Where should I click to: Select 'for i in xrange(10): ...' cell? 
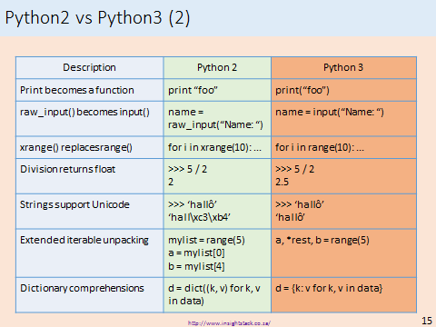(x=217, y=147)
